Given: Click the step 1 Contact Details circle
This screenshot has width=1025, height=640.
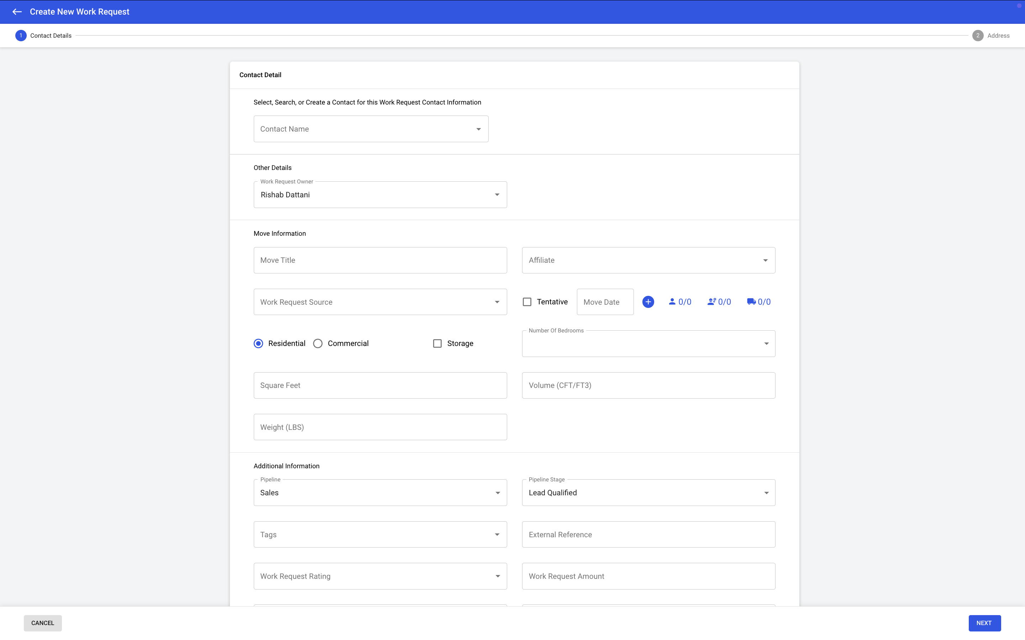Looking at the screenshot, I should (21, 36).
